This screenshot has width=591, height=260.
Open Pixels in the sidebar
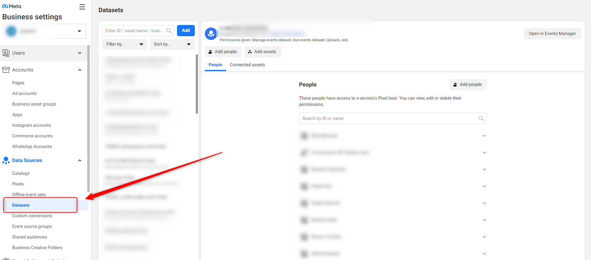pyautogui.click(x=18, y=184)
